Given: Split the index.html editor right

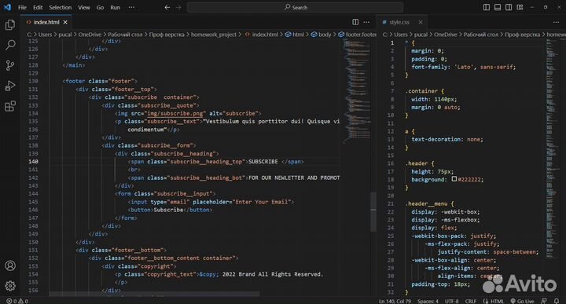Looking at the screenshot, I should click(355, 22).
